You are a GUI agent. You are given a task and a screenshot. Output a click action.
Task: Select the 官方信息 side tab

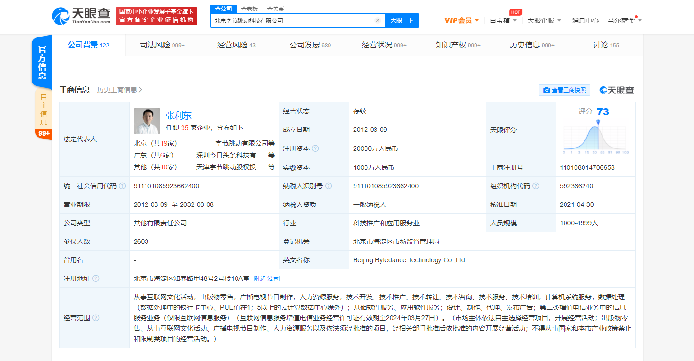(x=42, y=62)
